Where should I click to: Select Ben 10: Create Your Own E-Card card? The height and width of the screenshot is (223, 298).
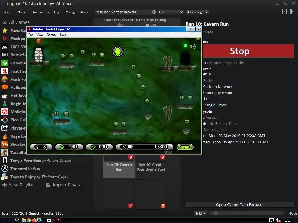tap(151, 166)
